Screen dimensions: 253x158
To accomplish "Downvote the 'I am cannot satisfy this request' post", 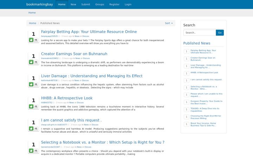I will coord(36,129).
